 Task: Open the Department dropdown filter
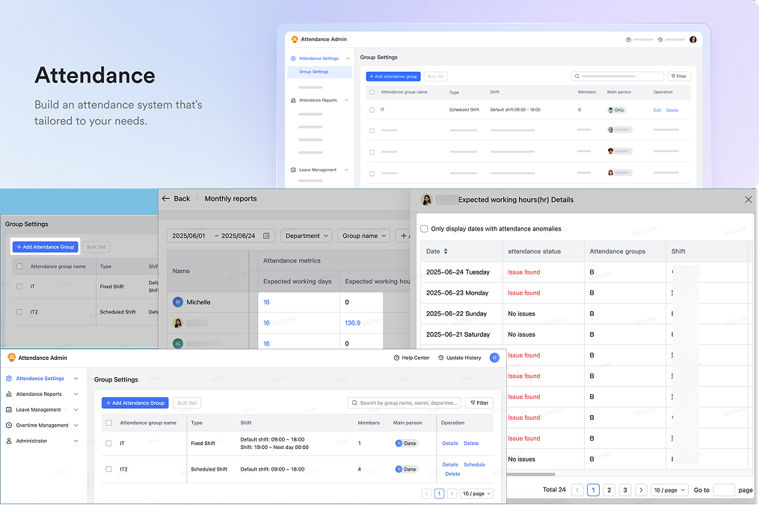point(307,236)
